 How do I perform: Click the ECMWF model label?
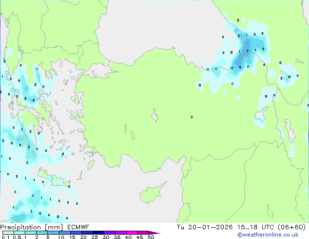[78, 227]
